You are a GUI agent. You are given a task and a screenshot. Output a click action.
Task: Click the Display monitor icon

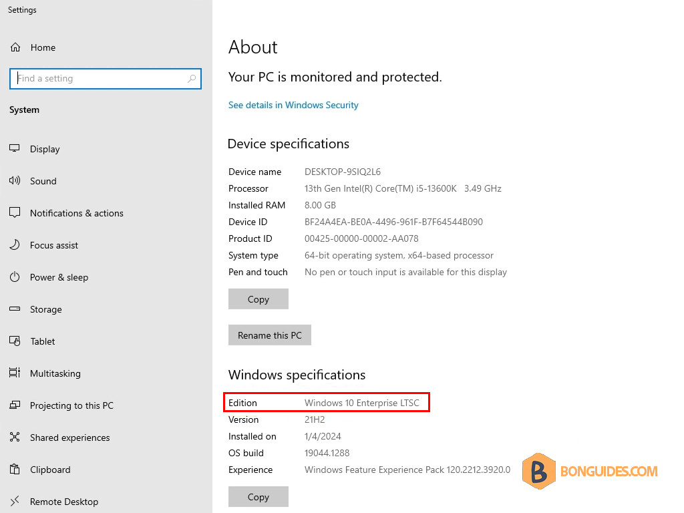15,148
